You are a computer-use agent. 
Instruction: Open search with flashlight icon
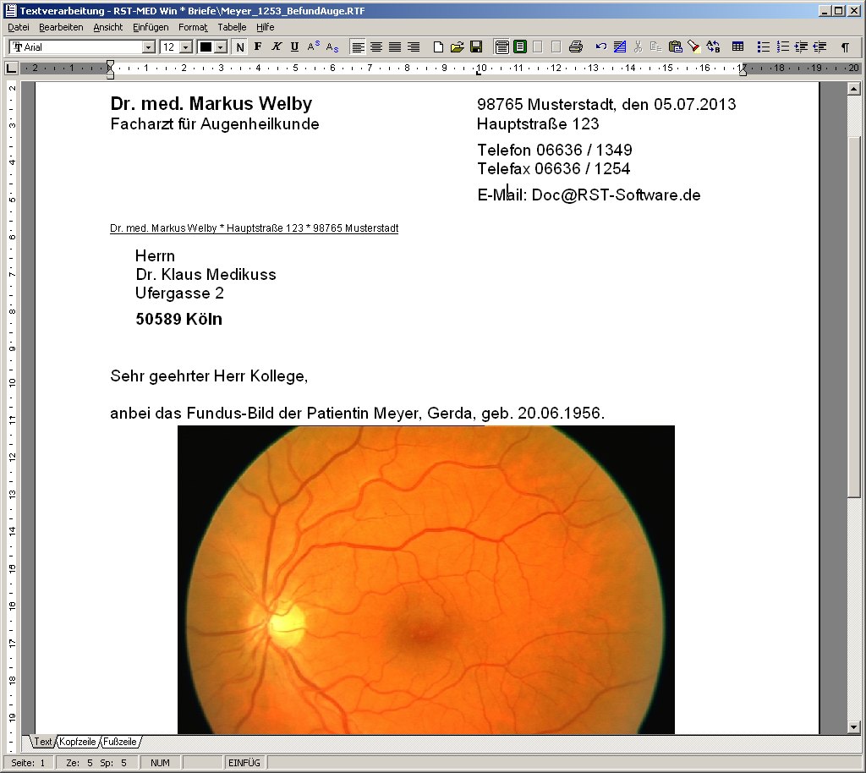693,47
